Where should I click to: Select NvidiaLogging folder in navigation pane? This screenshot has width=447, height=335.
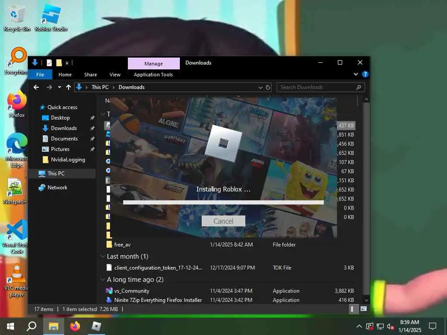click(x=68, y=160)
